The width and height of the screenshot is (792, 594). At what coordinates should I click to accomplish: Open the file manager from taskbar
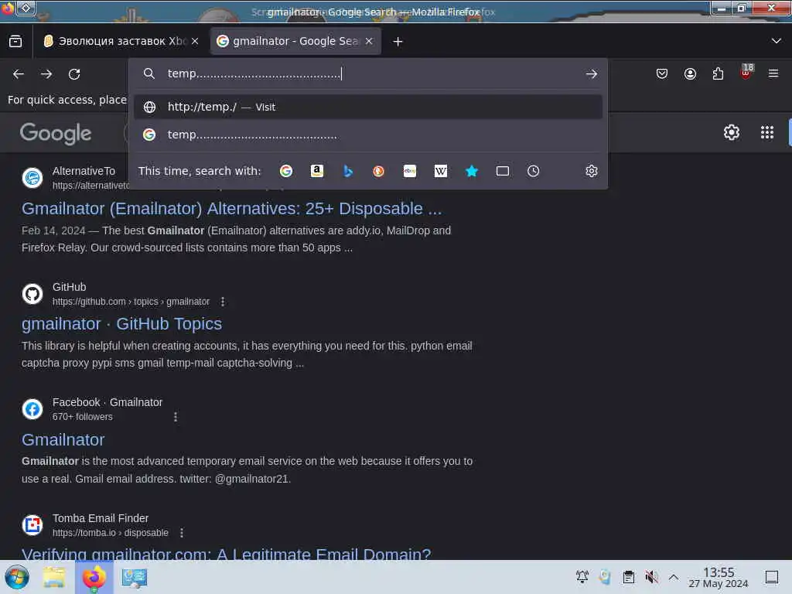(54, 577)
